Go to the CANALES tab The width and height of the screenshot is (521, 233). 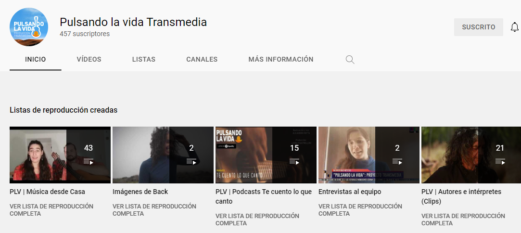click(x=202, y=60)
